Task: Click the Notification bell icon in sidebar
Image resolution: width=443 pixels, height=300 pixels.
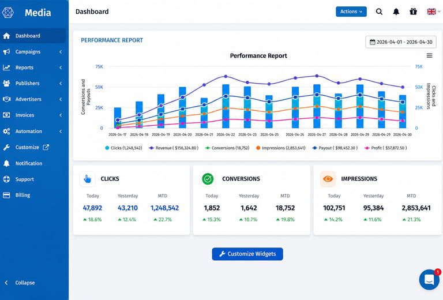Action: 6,163
